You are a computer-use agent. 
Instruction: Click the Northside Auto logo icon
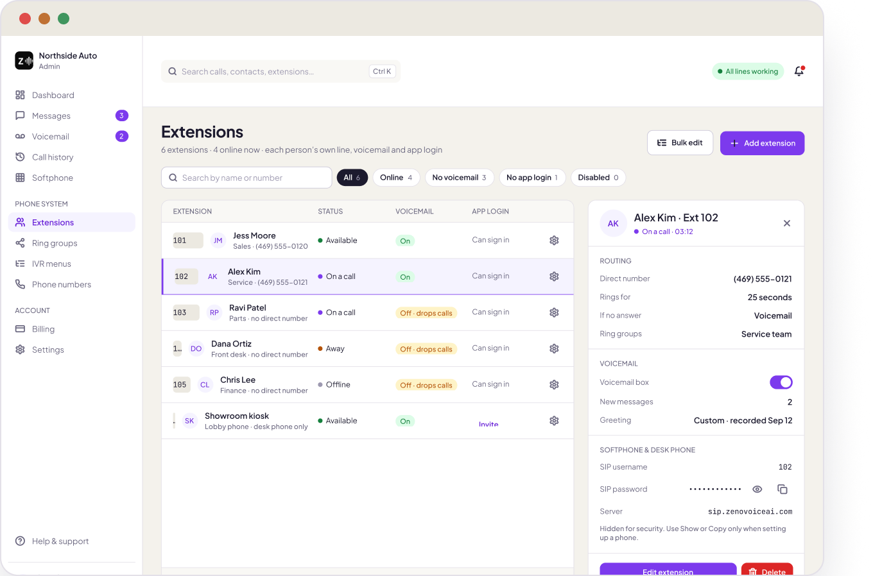(x=24, y=60)
